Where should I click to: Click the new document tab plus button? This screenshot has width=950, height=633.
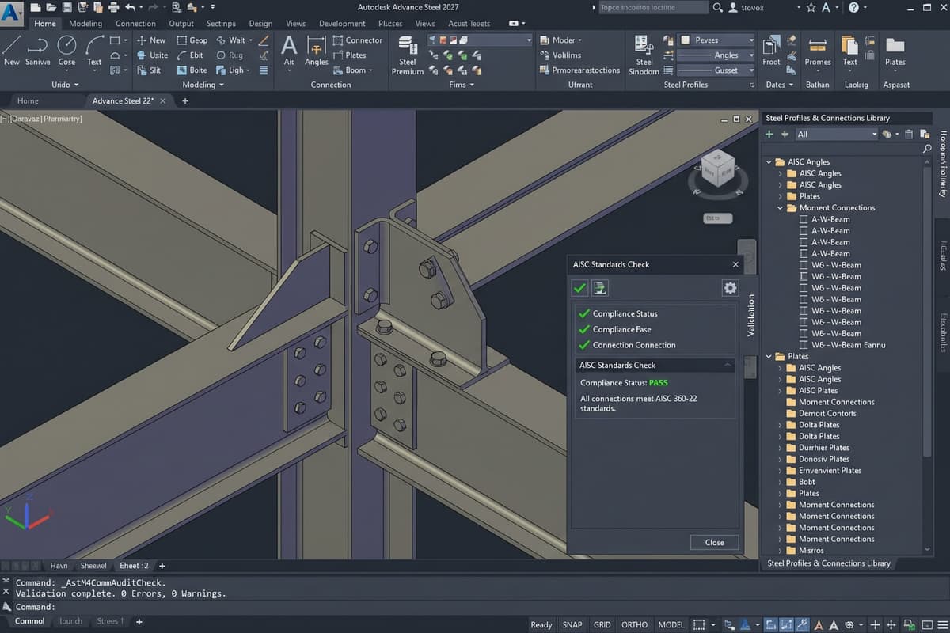point(185,101)
